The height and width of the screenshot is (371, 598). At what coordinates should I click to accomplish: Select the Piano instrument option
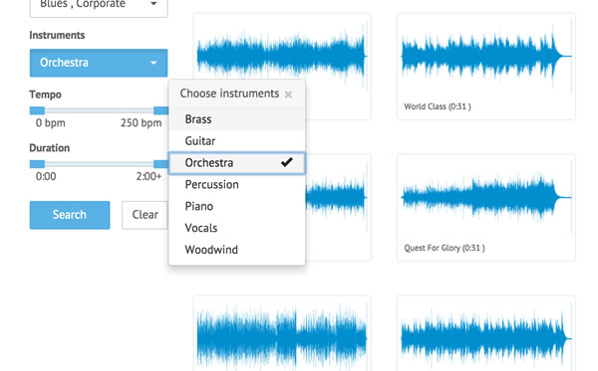pos(236,206)
